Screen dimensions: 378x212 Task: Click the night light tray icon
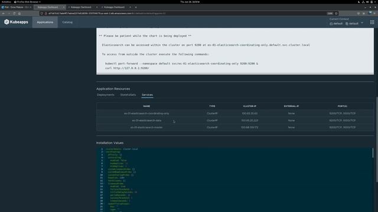359,2
